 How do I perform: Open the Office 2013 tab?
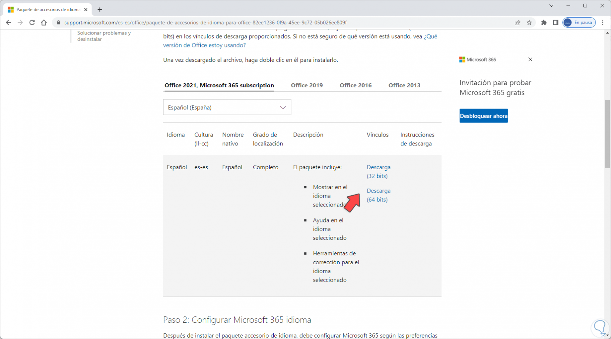coord(404,85)
